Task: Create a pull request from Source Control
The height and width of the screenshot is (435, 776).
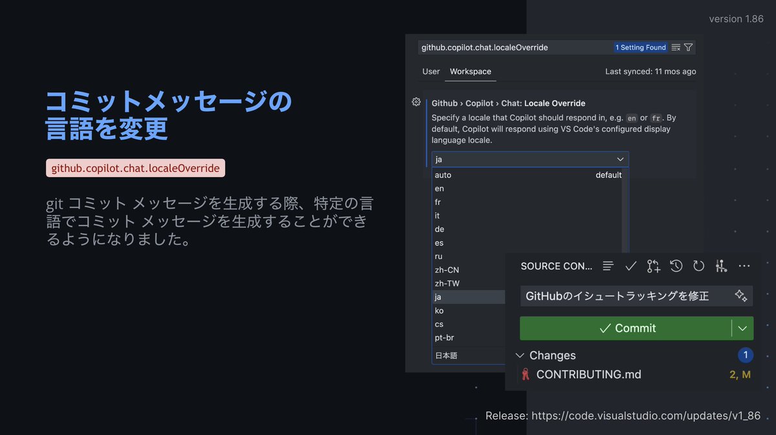Action: point(653,266)
